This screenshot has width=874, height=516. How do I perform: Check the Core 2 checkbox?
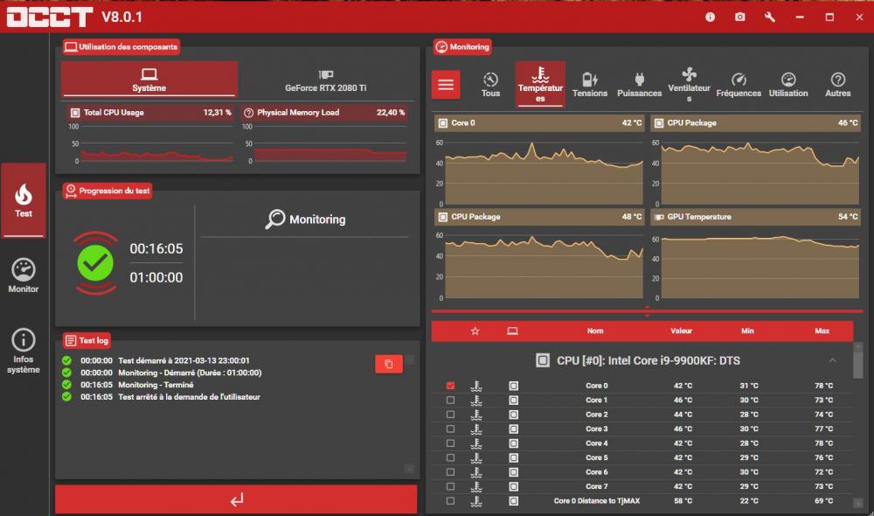pyautogui.click(x=450, y=415)
